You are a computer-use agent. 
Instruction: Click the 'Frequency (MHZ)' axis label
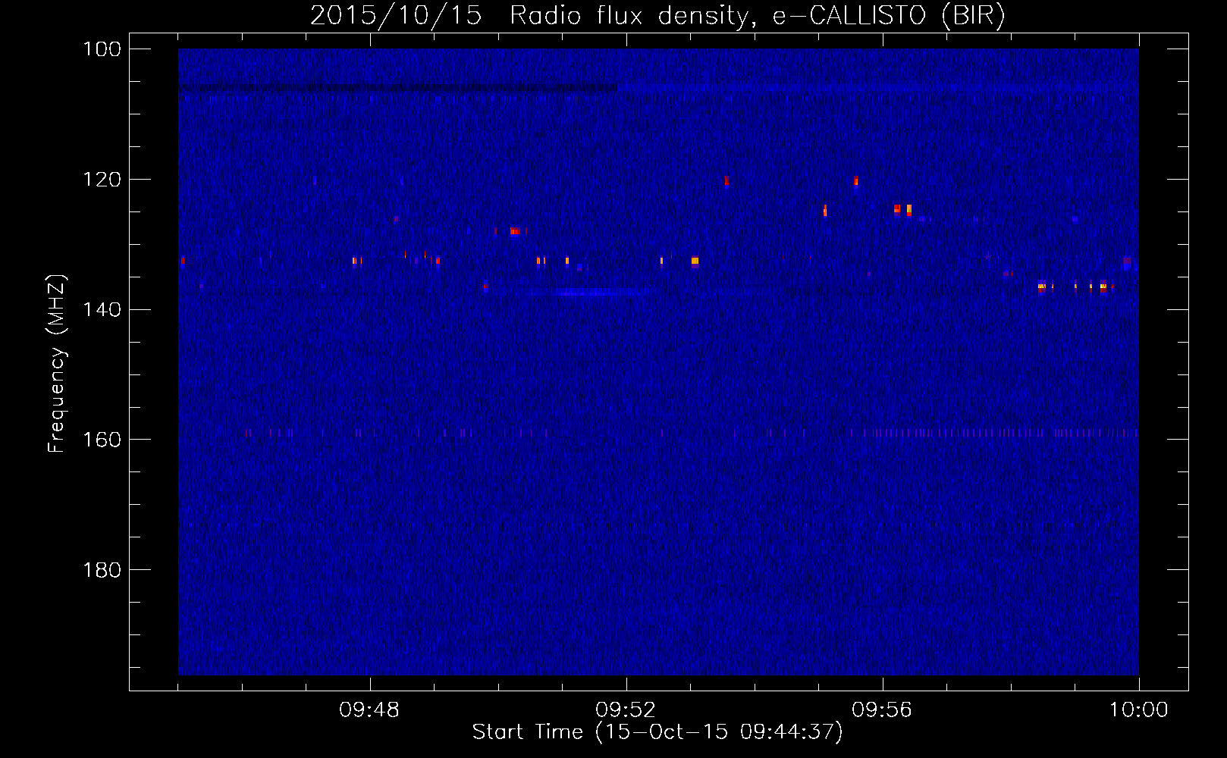(57, 363)
